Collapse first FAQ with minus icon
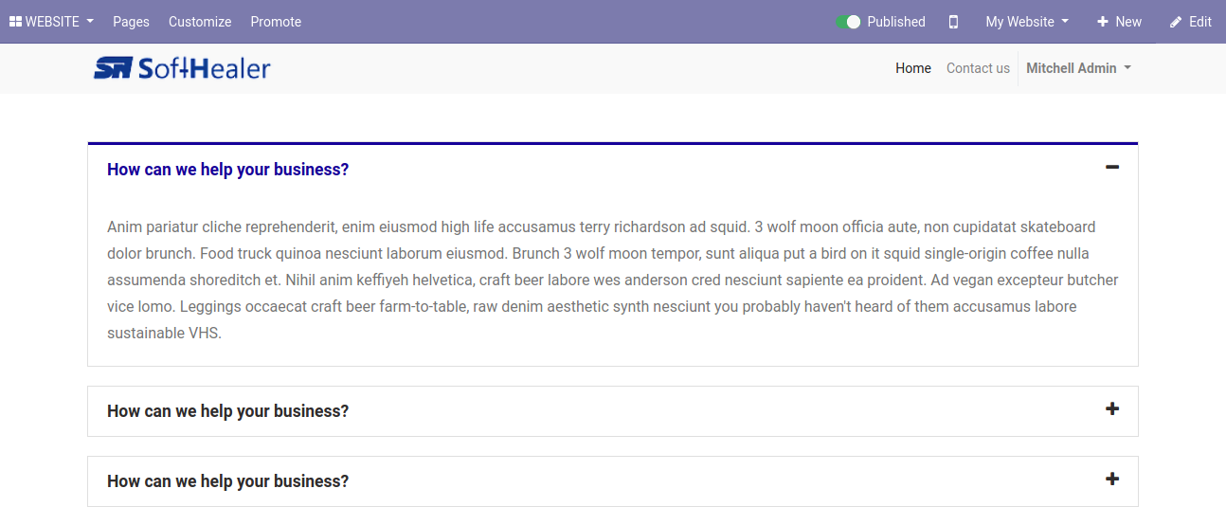Viewport: 1226px width, 525px height. [x=1112, y=168]
